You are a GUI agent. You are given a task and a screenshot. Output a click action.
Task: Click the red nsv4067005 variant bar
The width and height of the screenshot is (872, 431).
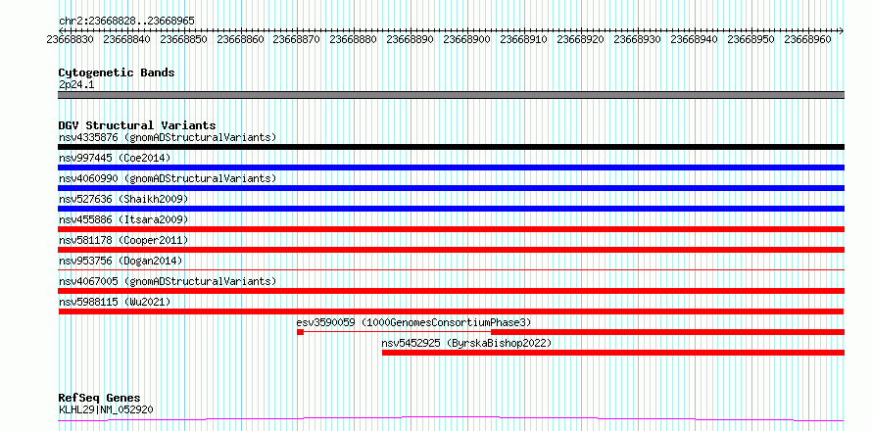451,291
